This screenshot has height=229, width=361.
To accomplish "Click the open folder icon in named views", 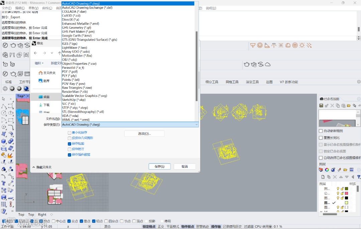I will pyautogui.click(x=349, y=105).
